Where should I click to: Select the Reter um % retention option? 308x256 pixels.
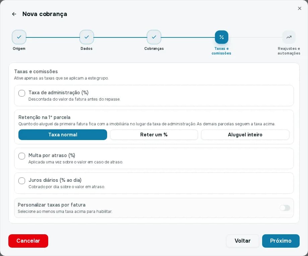(x=154, y=135)
